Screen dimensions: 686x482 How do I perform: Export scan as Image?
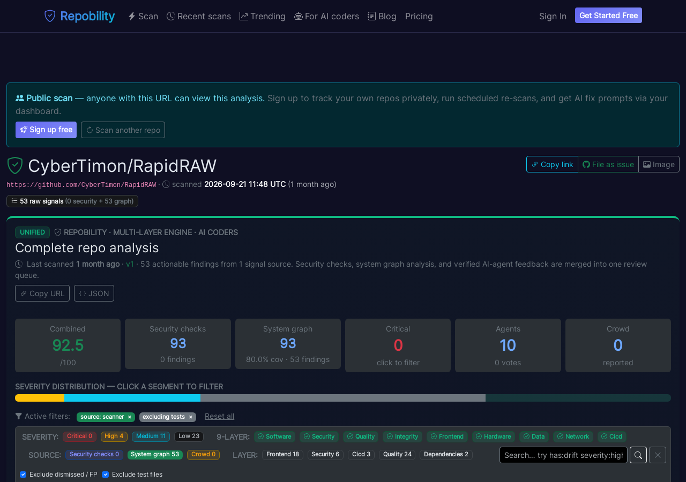[x=659, y=164]
